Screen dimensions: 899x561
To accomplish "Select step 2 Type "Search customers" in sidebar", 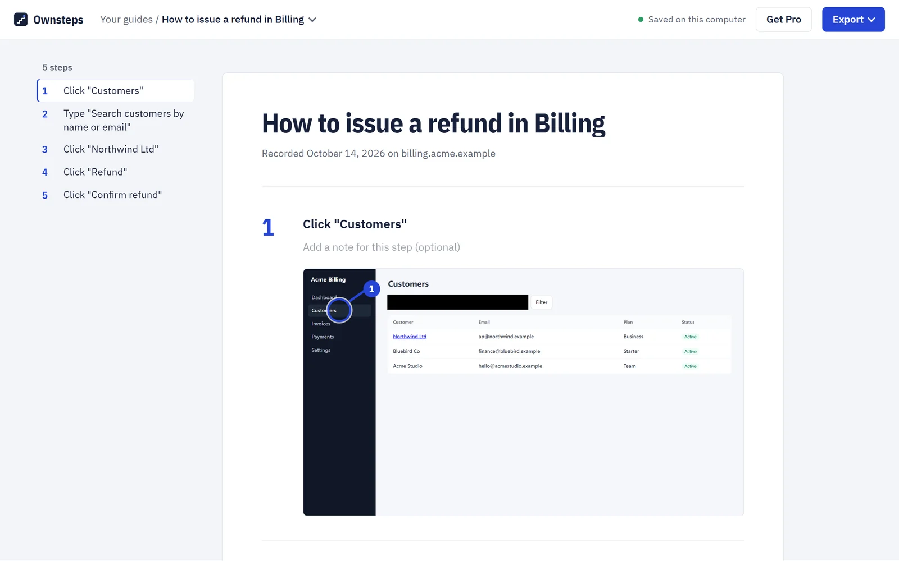I will (x=116, y=120).
